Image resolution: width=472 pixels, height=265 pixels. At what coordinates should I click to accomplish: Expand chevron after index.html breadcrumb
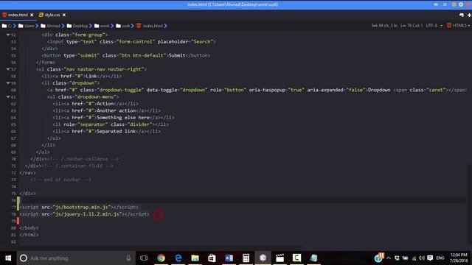point(165,26)
